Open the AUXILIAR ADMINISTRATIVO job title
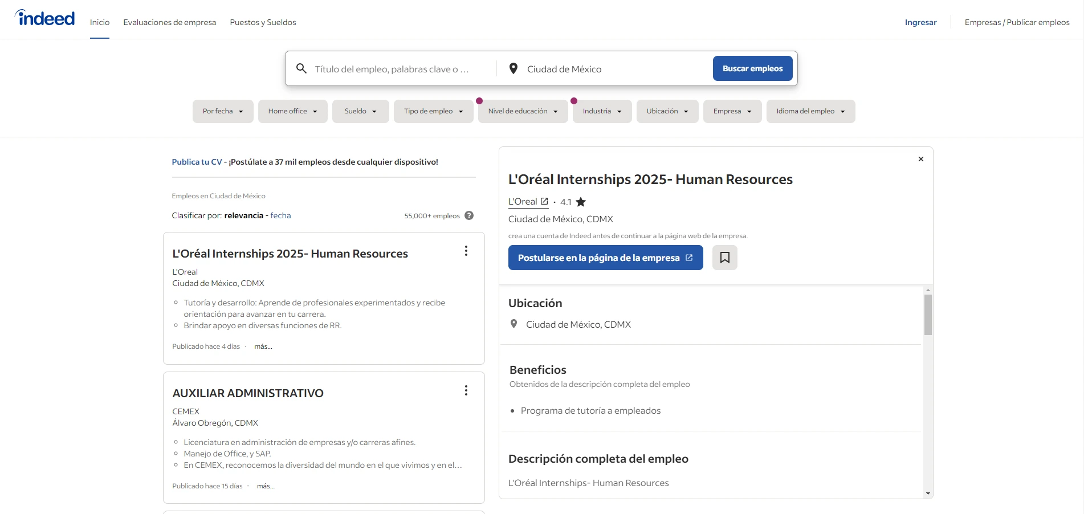This screenshot has height=514, width=1084. click(x=248, y=393)
